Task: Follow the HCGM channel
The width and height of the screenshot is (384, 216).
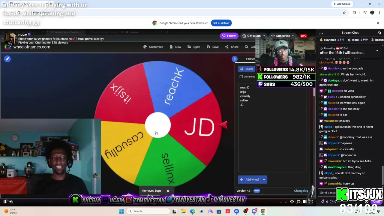Action: (x=229, y=36)
